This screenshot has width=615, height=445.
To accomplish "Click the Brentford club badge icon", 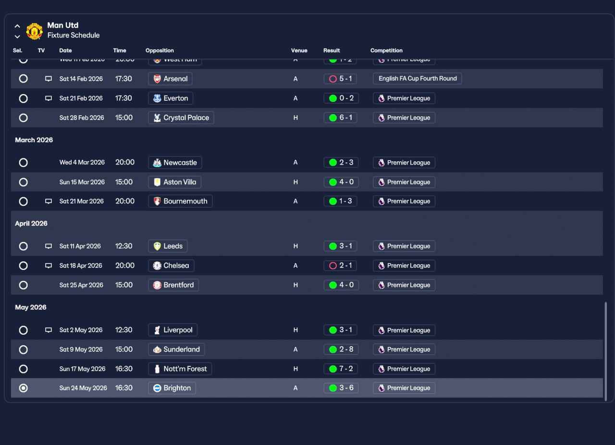I will [157, 285].
